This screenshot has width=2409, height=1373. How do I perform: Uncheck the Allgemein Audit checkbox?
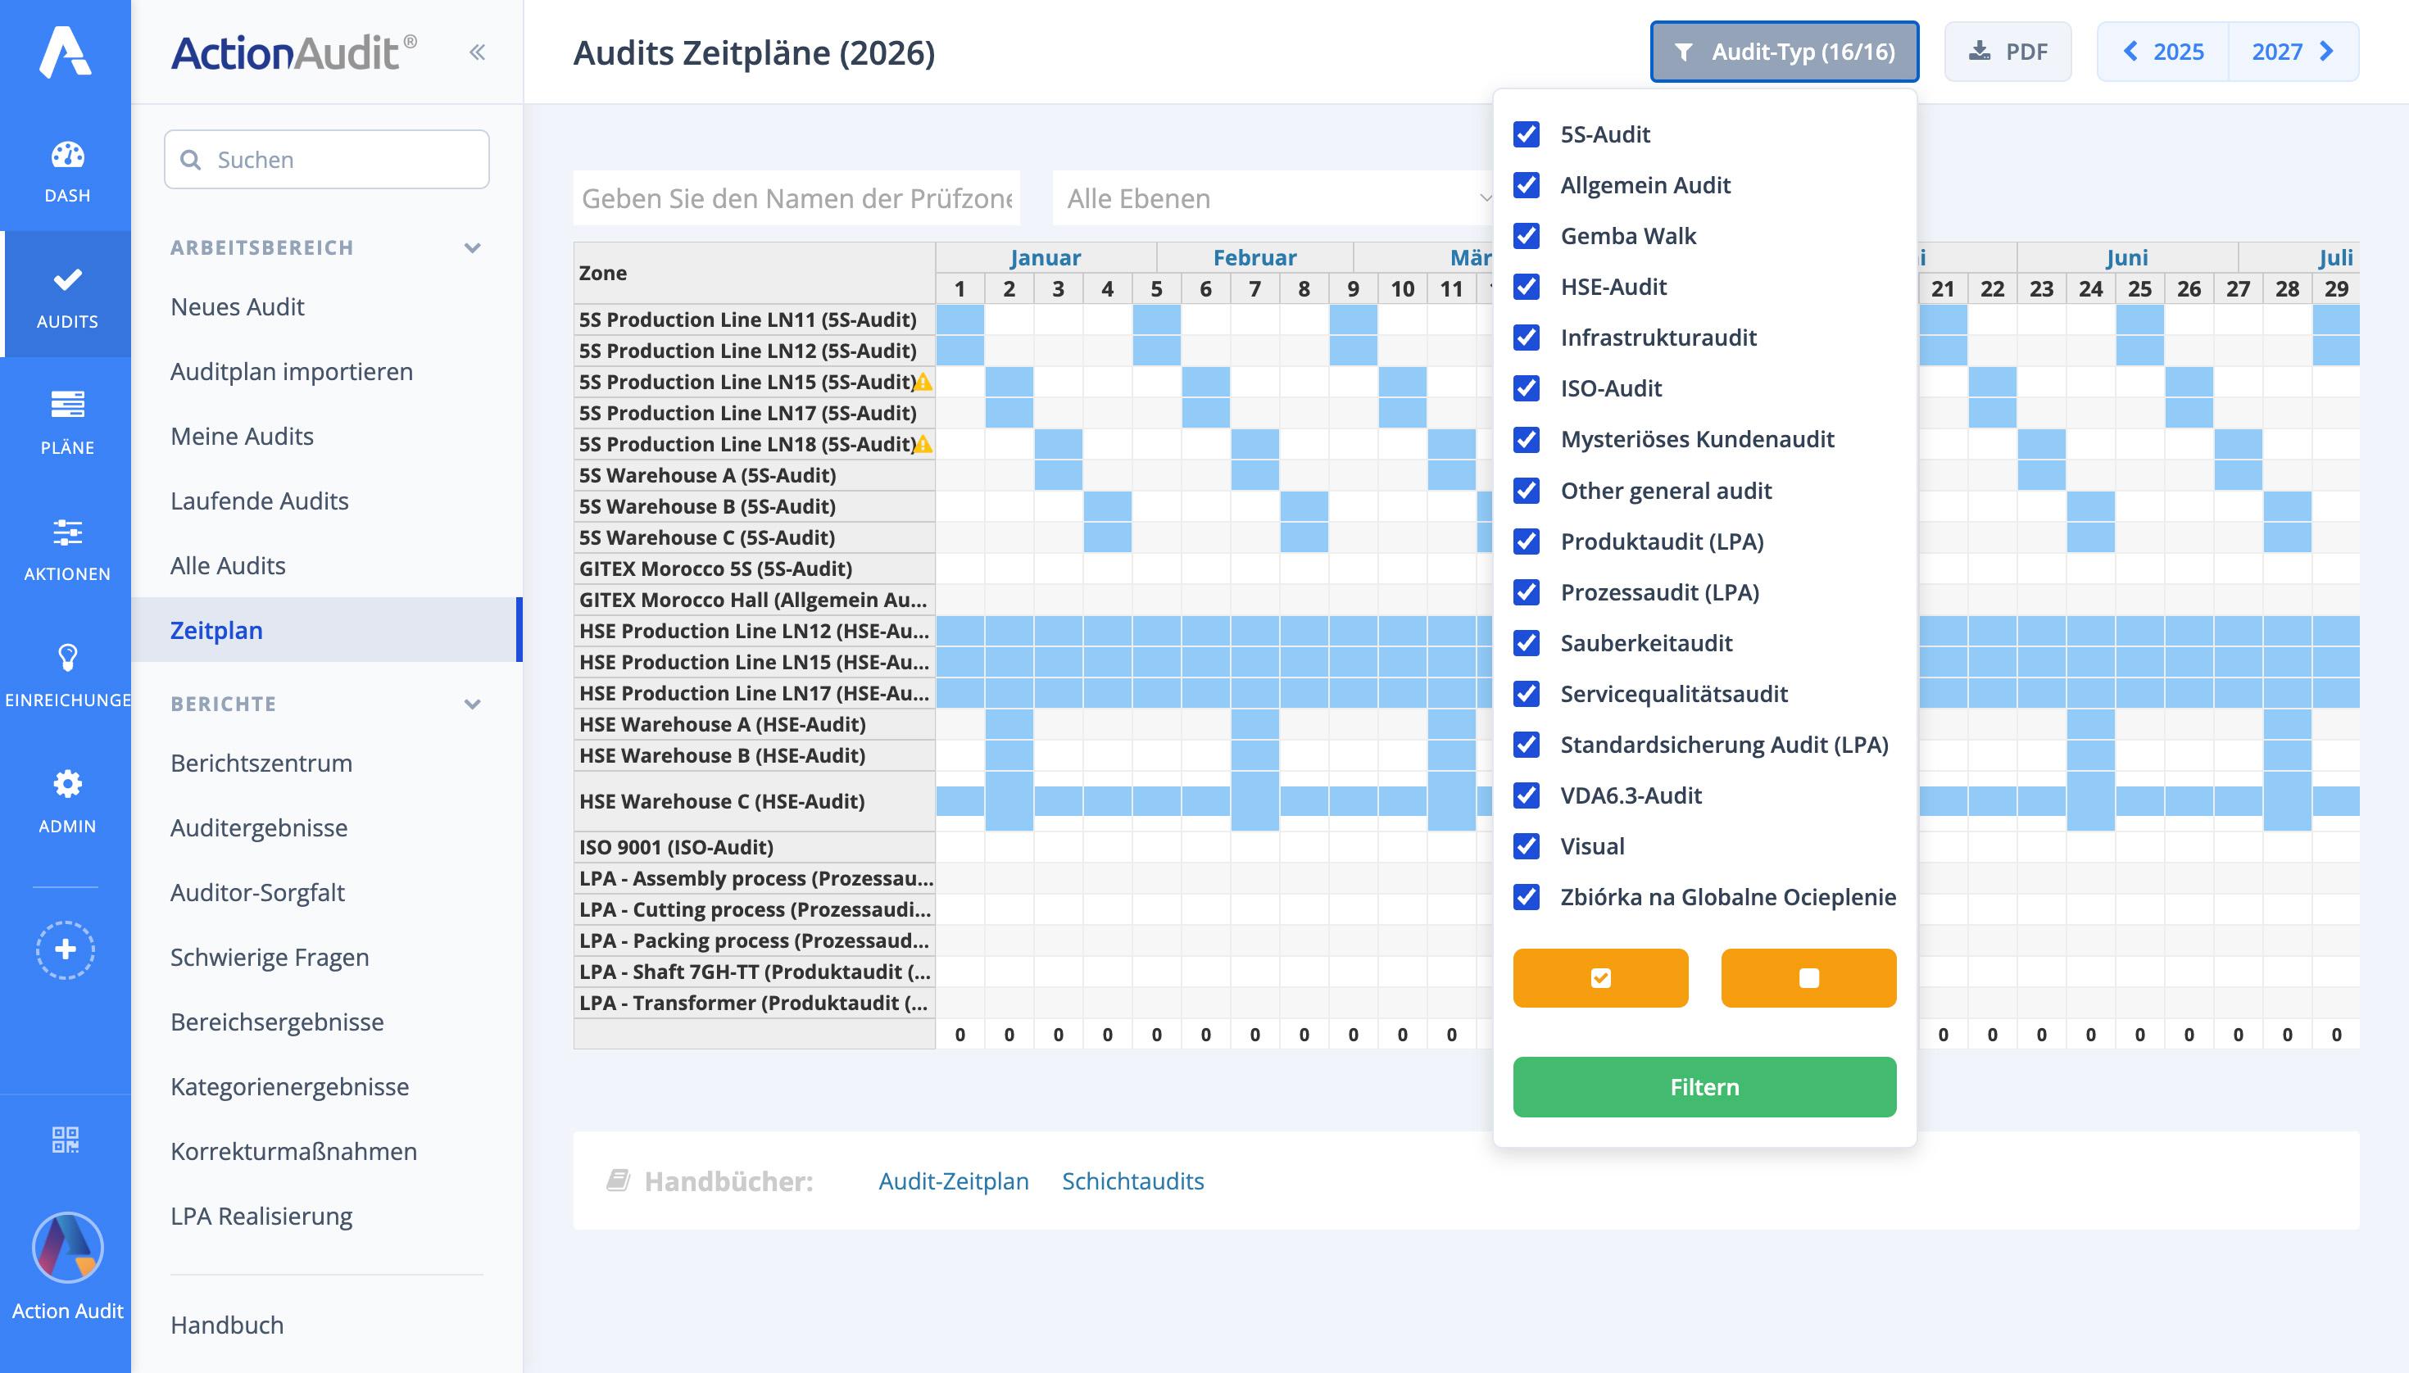tap(1527, 185)
